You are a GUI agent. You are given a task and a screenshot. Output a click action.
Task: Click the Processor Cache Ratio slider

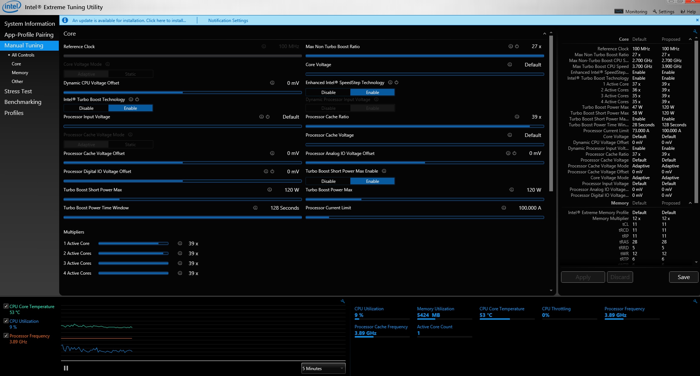click(424, 126)
